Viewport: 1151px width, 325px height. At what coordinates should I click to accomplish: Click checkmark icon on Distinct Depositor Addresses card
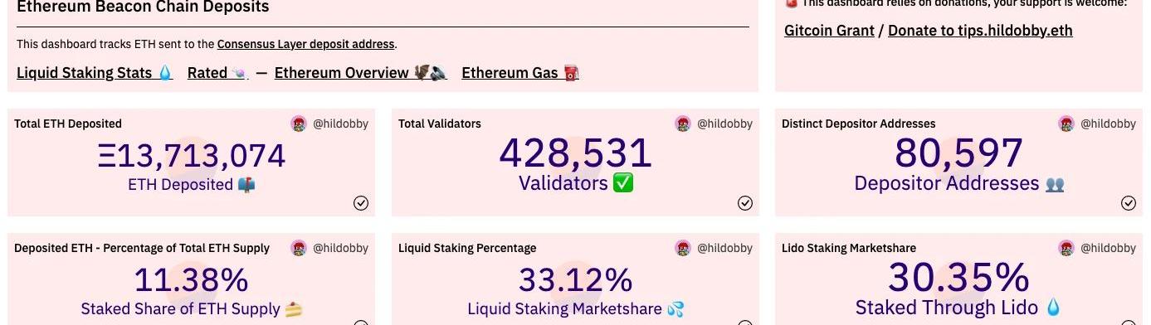[x=1129, y=203]
